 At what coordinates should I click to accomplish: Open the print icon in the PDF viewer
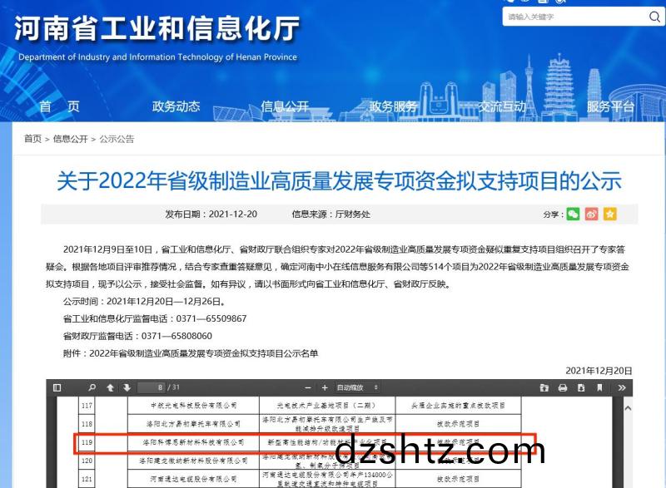tap(563, 387)
